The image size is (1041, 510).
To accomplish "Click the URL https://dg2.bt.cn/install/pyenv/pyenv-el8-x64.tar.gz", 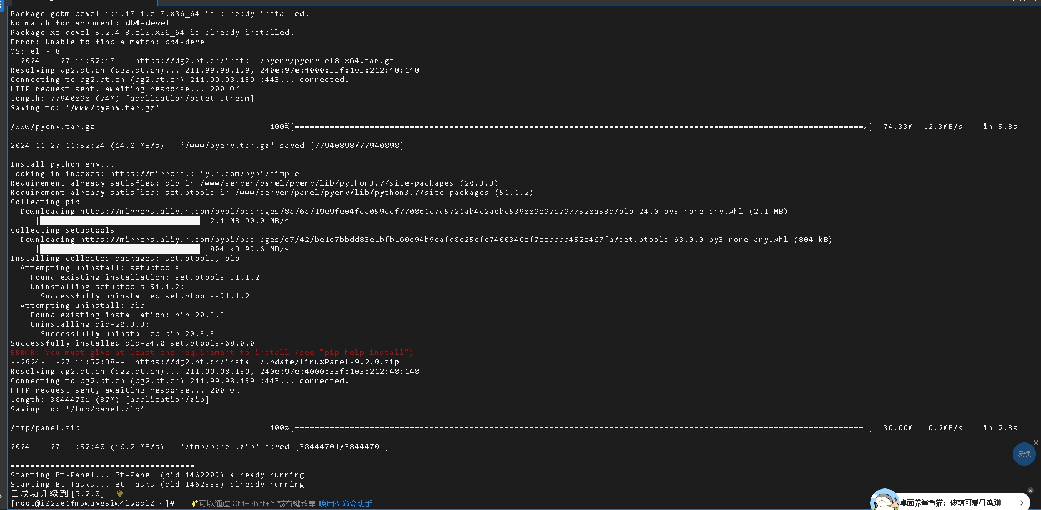I will (264, 60).
